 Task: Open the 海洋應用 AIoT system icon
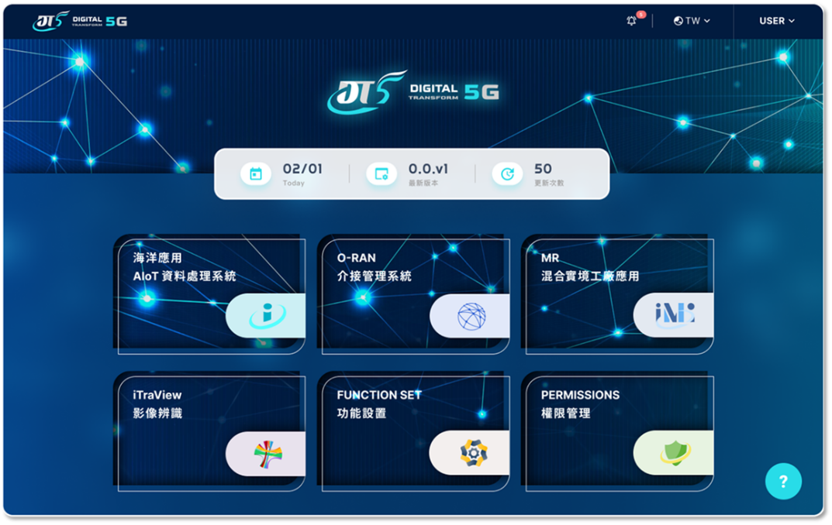point(267,316)
